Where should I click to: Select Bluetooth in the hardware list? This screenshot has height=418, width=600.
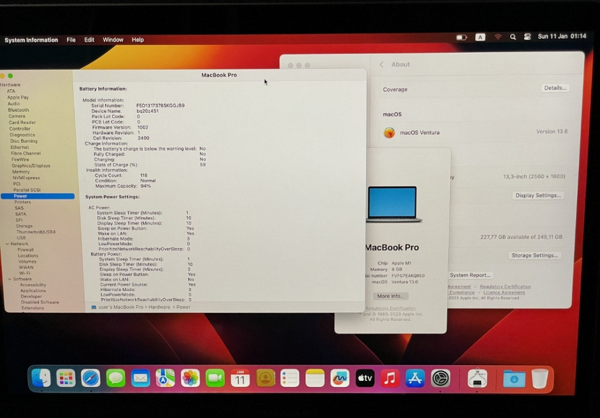(x=18, y=110)
